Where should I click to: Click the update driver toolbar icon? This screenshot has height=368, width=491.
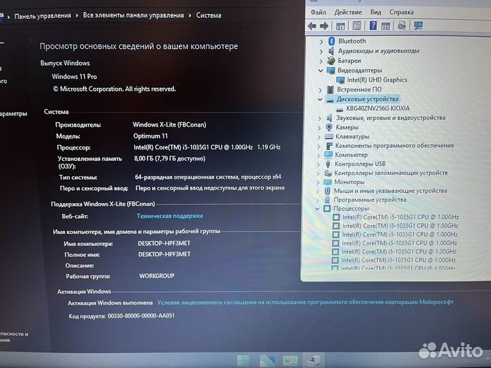(x=402, y=25)
